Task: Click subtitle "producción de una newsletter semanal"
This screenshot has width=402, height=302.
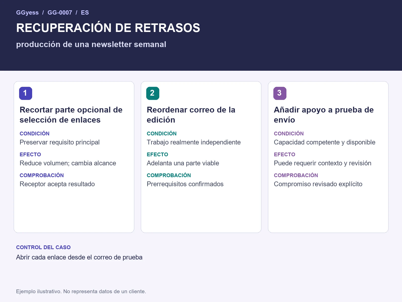Action: pos(91,44)
